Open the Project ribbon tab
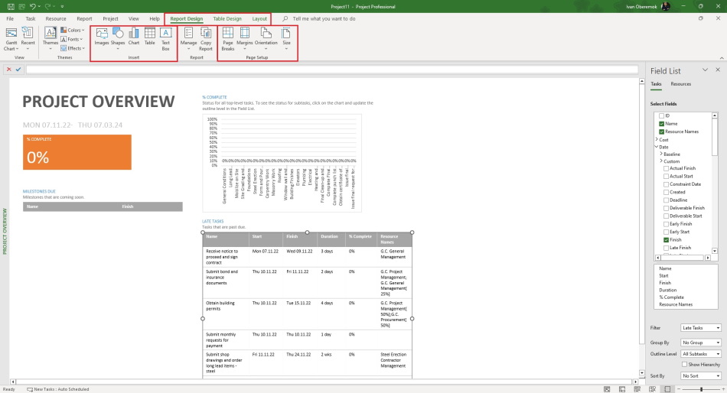This screenshot has width=727, height=393. pos(110,18)
